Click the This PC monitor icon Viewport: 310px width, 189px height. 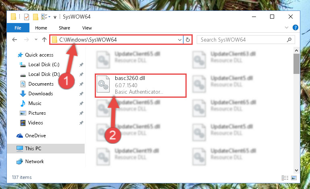click(20, 149)
